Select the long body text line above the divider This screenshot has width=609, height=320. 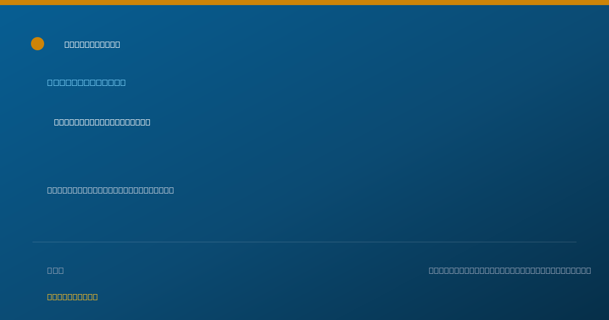click(x=111, y=190)
